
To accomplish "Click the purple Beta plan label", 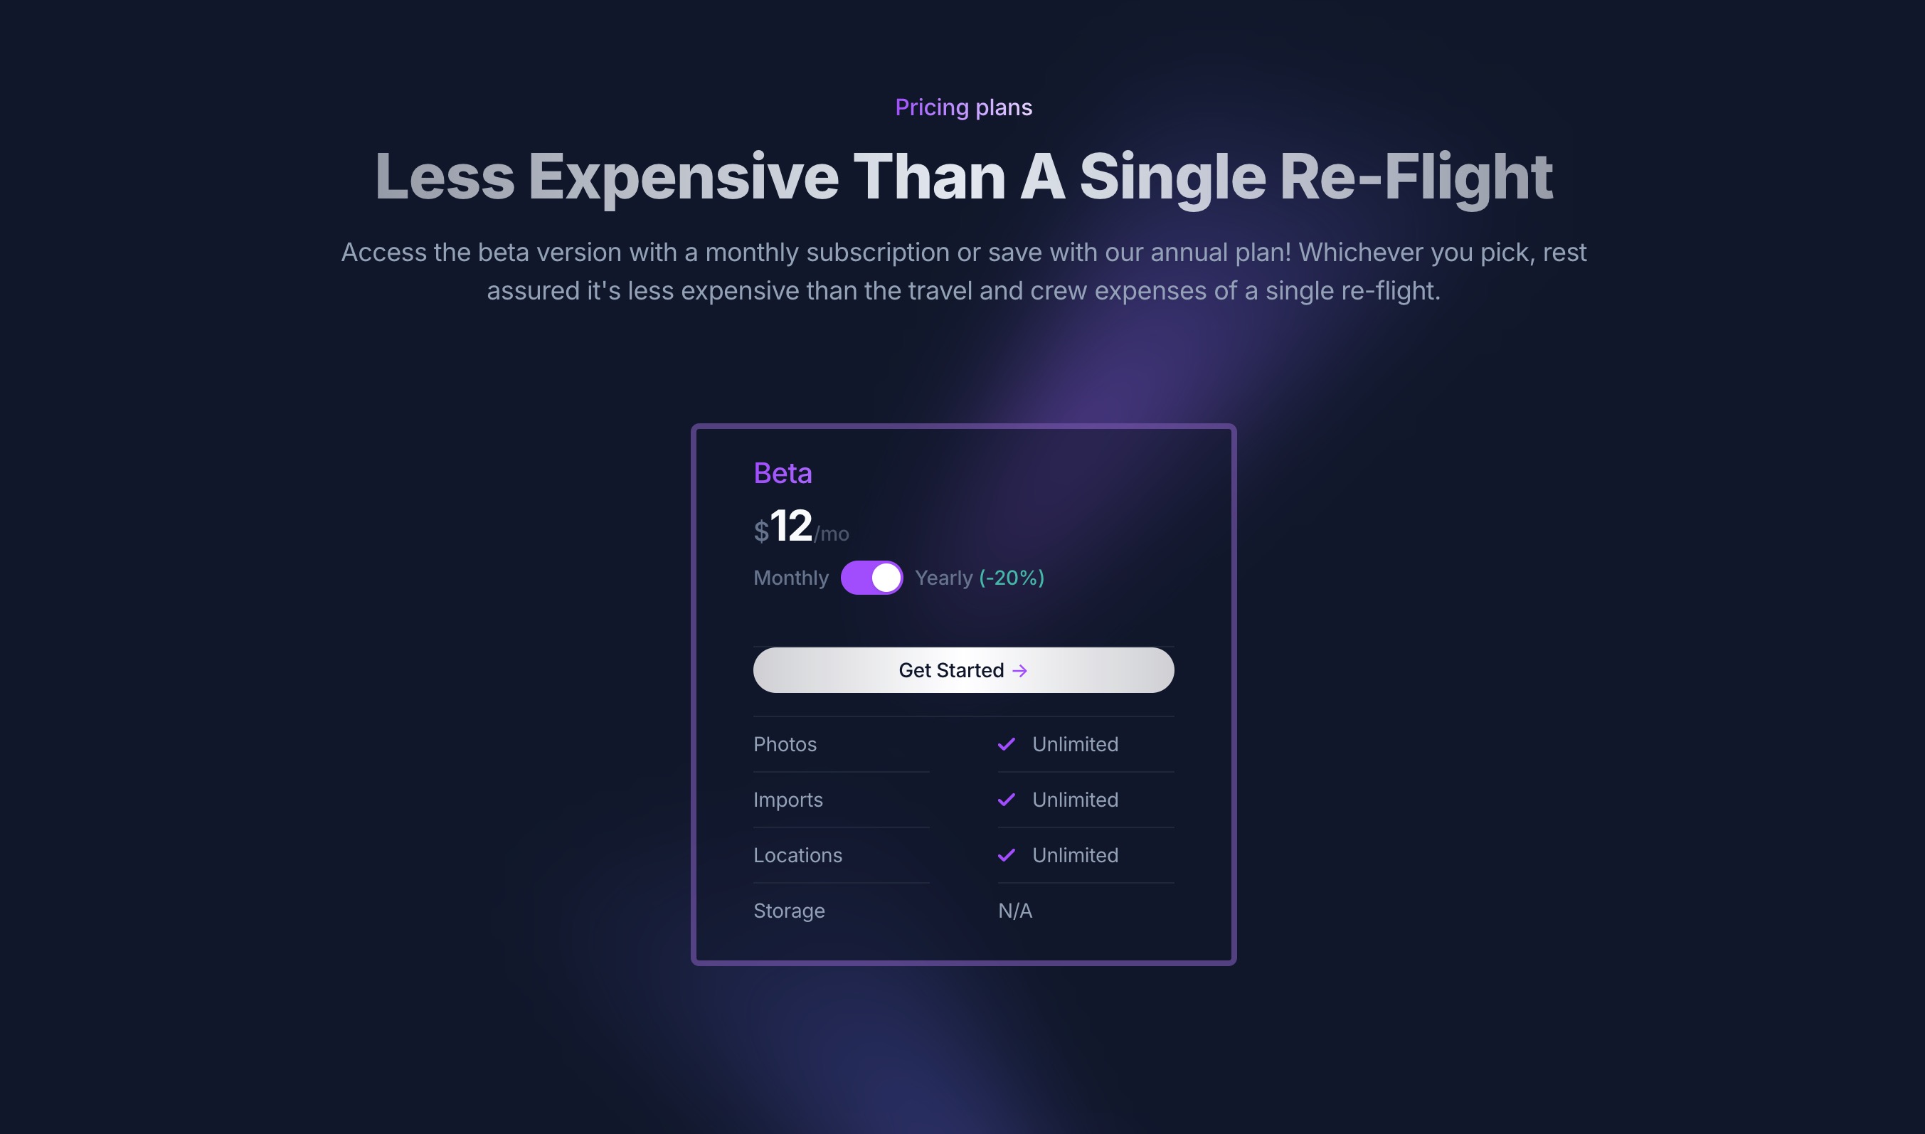I will coord(783,474).
